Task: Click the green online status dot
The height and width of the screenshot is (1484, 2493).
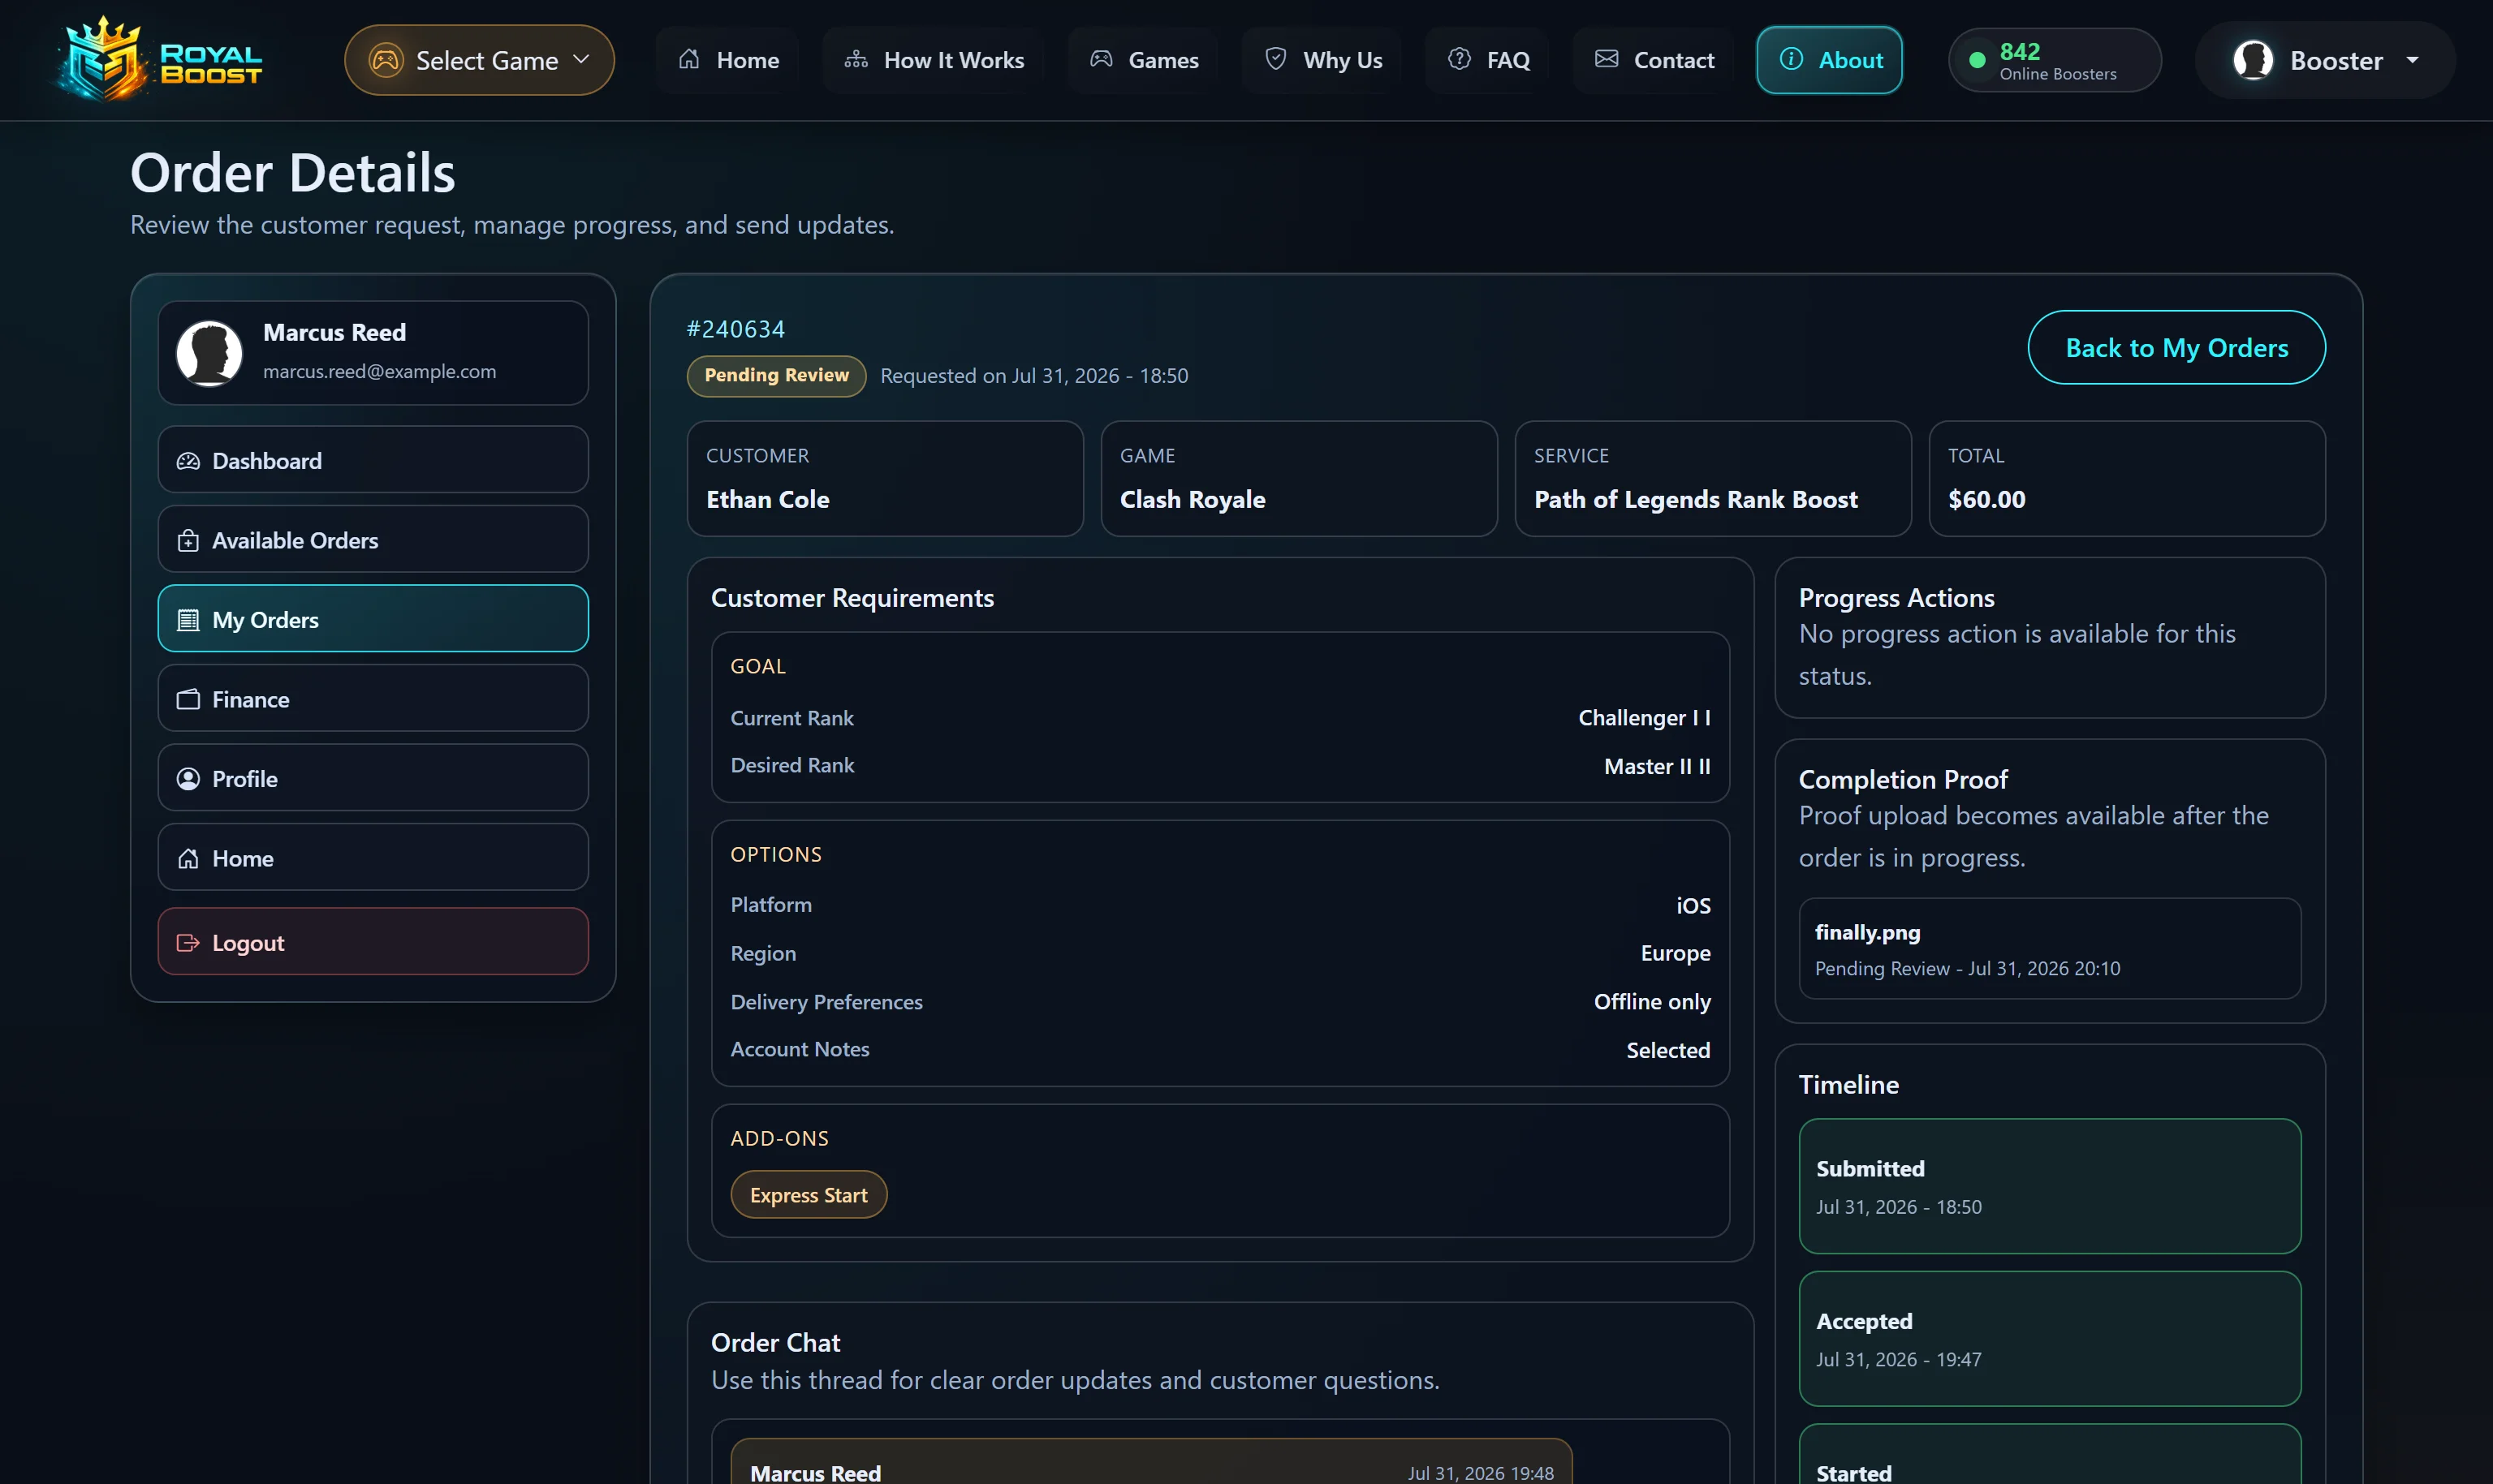Action: pos(1977,60)
